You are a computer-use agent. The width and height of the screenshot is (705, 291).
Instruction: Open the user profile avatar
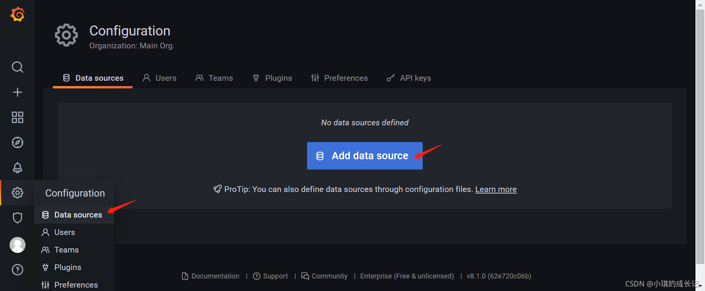click(18, 245)
